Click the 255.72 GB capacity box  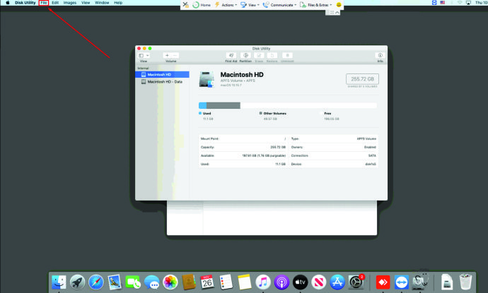tap(362, 79)
